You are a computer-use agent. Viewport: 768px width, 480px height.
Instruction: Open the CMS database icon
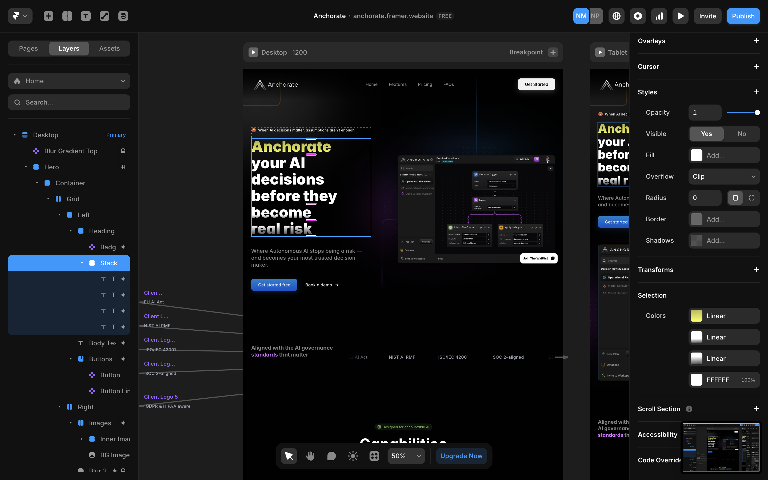[123, 16]
